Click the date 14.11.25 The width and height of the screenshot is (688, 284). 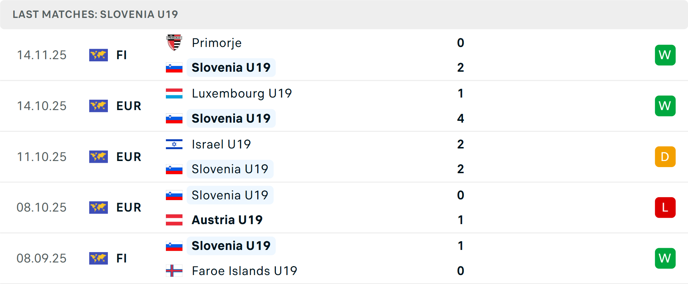[42, 55]
